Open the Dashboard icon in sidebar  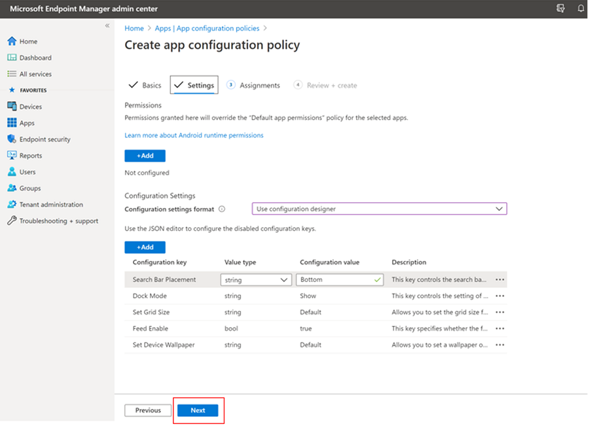[12, 58]
